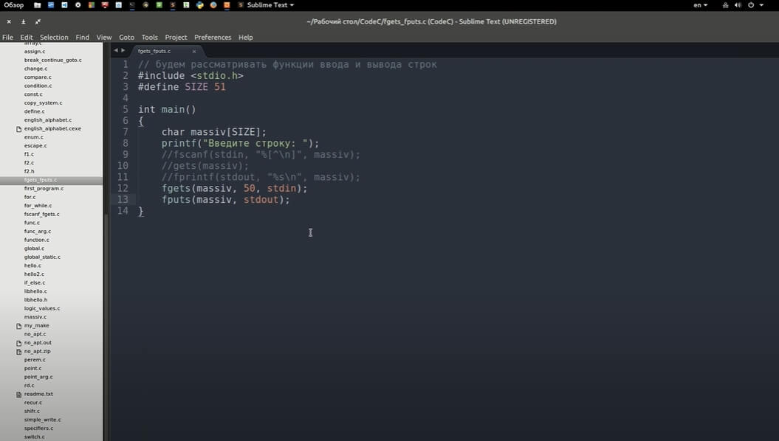This screenshot has width=779, height=441.
Task: Open assign.c in the sidebar
Action: 34,52
